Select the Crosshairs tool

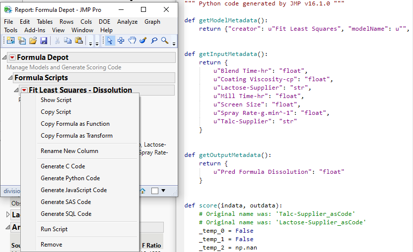click(121, 41)
